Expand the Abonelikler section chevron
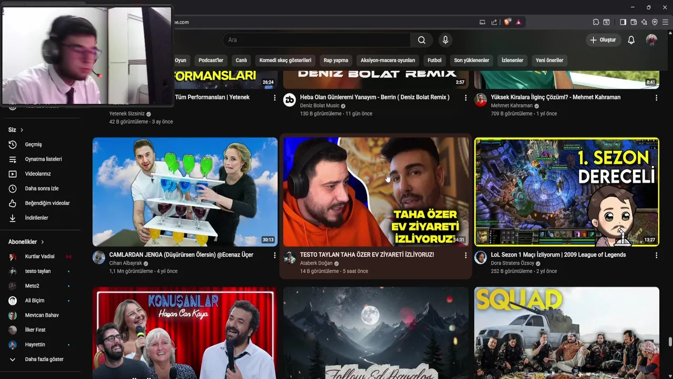The height and width of the screenshot is (379, 673). click(42, 242)
